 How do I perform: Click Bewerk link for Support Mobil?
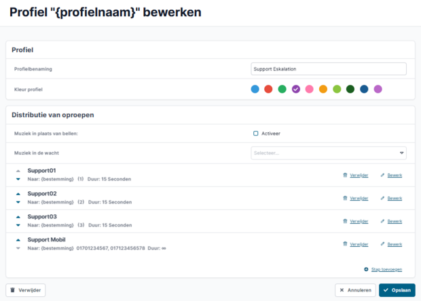coord(395,244)
